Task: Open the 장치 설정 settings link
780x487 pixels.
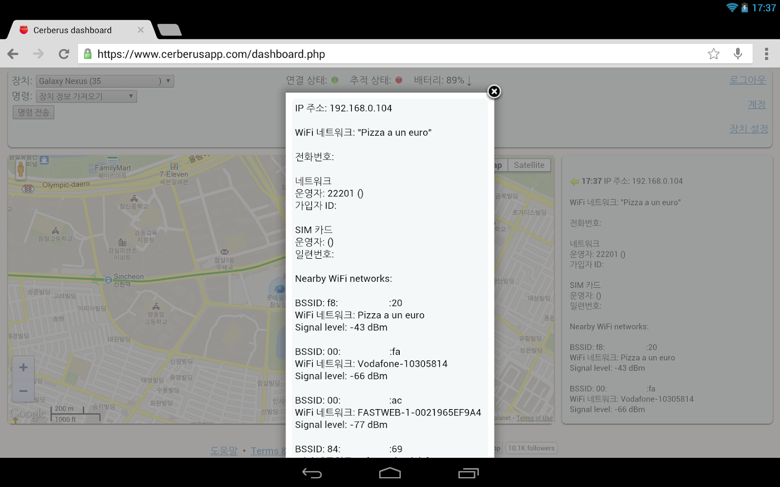Action: tap(748, 129)
